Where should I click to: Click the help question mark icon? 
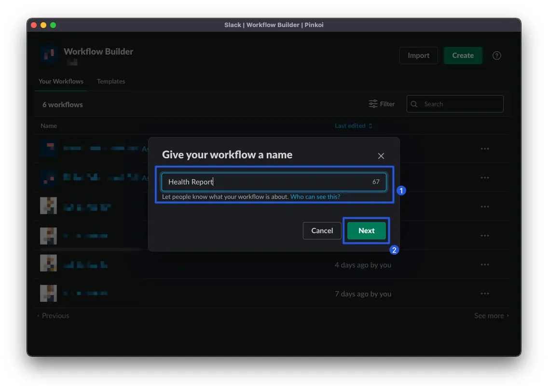pyautogui.click(x=496, y=56)
